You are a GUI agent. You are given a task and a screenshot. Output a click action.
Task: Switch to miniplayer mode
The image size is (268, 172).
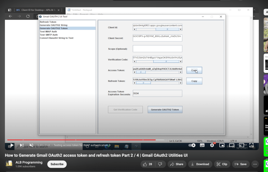tap(222, 145)
